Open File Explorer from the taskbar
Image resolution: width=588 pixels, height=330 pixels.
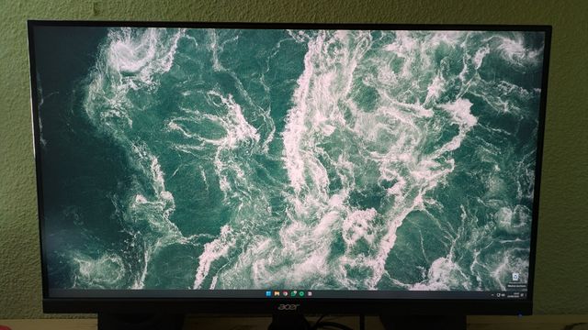[277, 293]
